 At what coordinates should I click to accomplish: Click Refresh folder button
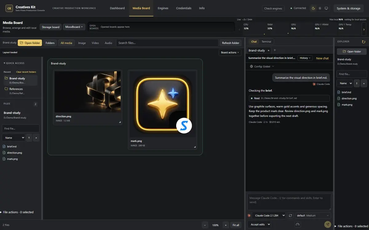coord(231,43)
